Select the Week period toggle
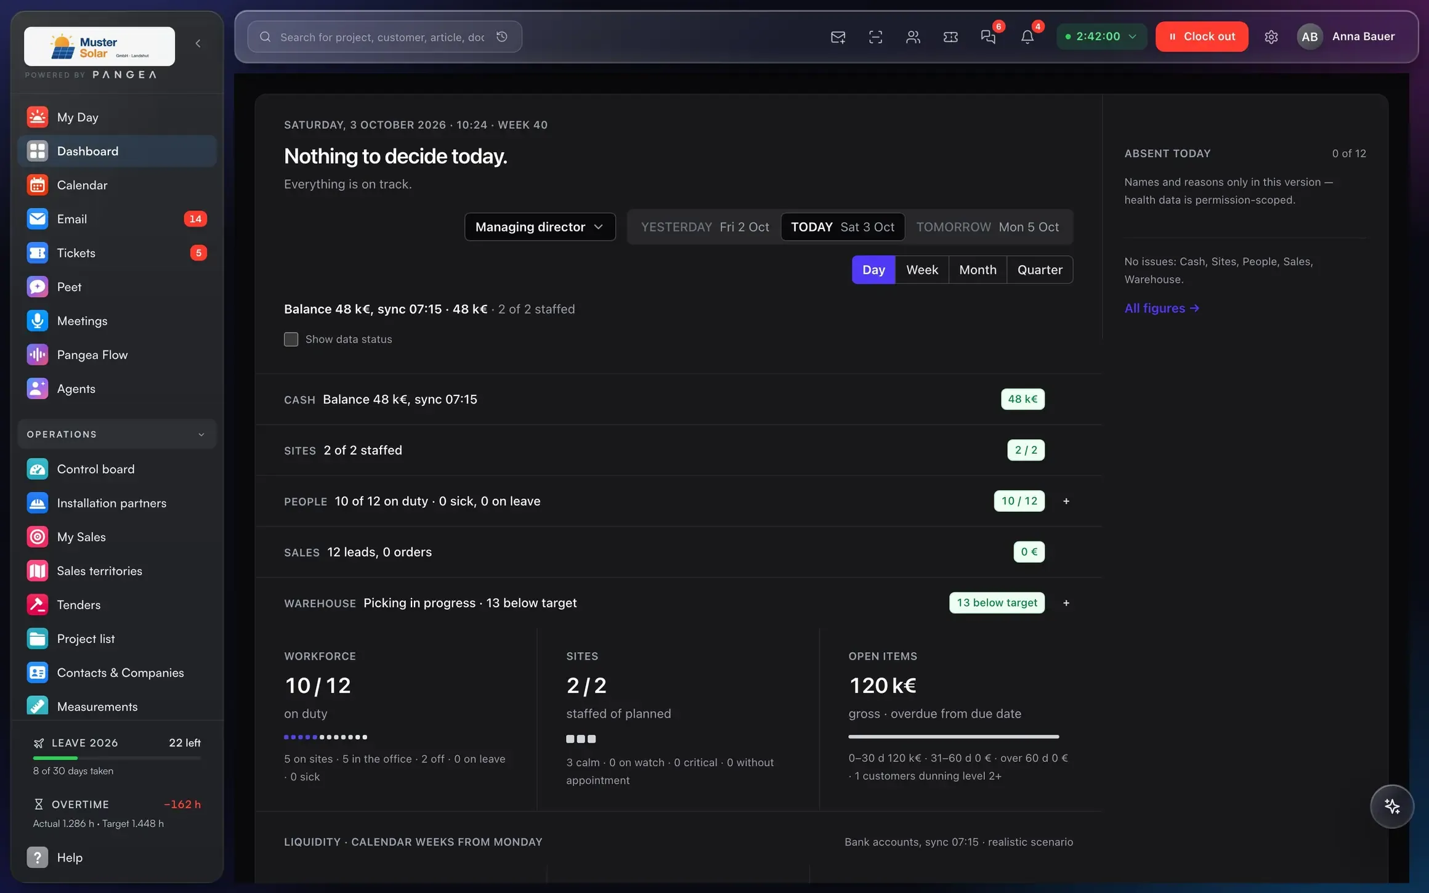 coord(922,270)
